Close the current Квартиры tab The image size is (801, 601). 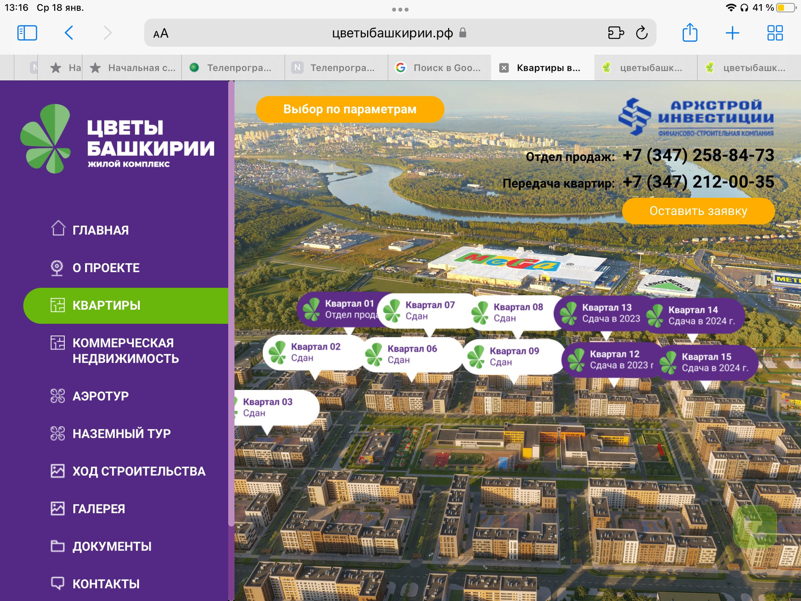coord(504,68)
